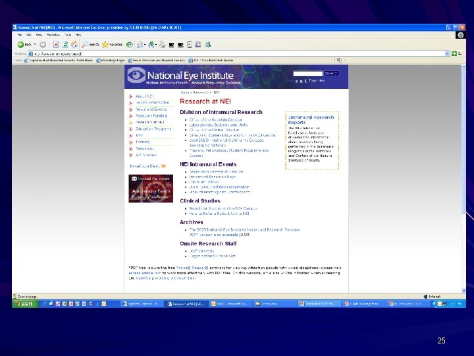Open the Favorites star button
The width and height of the screenshot is (474, 356).
(112, 45)
